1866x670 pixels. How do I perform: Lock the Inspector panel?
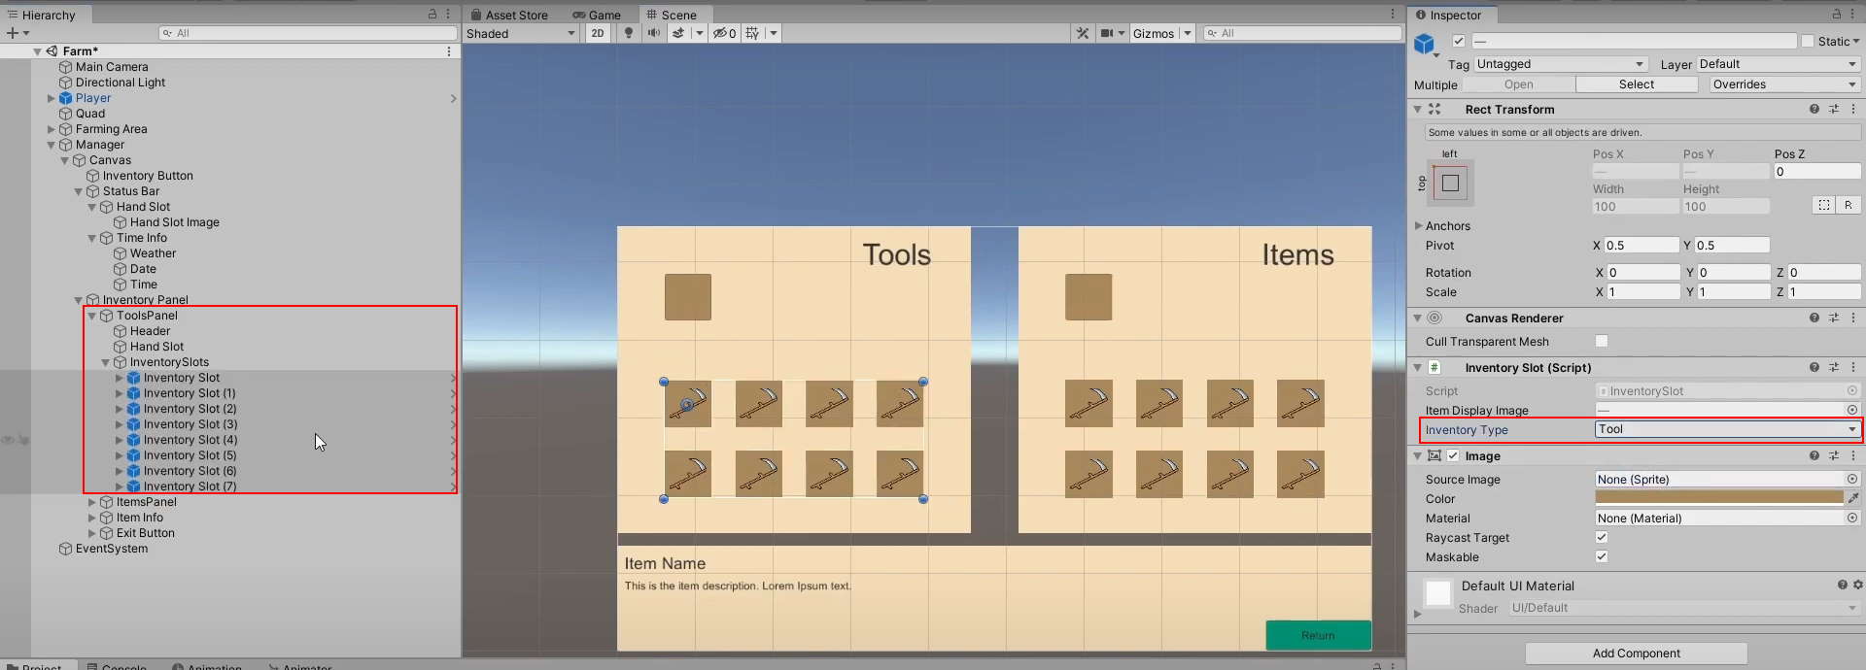[1836, 15]
